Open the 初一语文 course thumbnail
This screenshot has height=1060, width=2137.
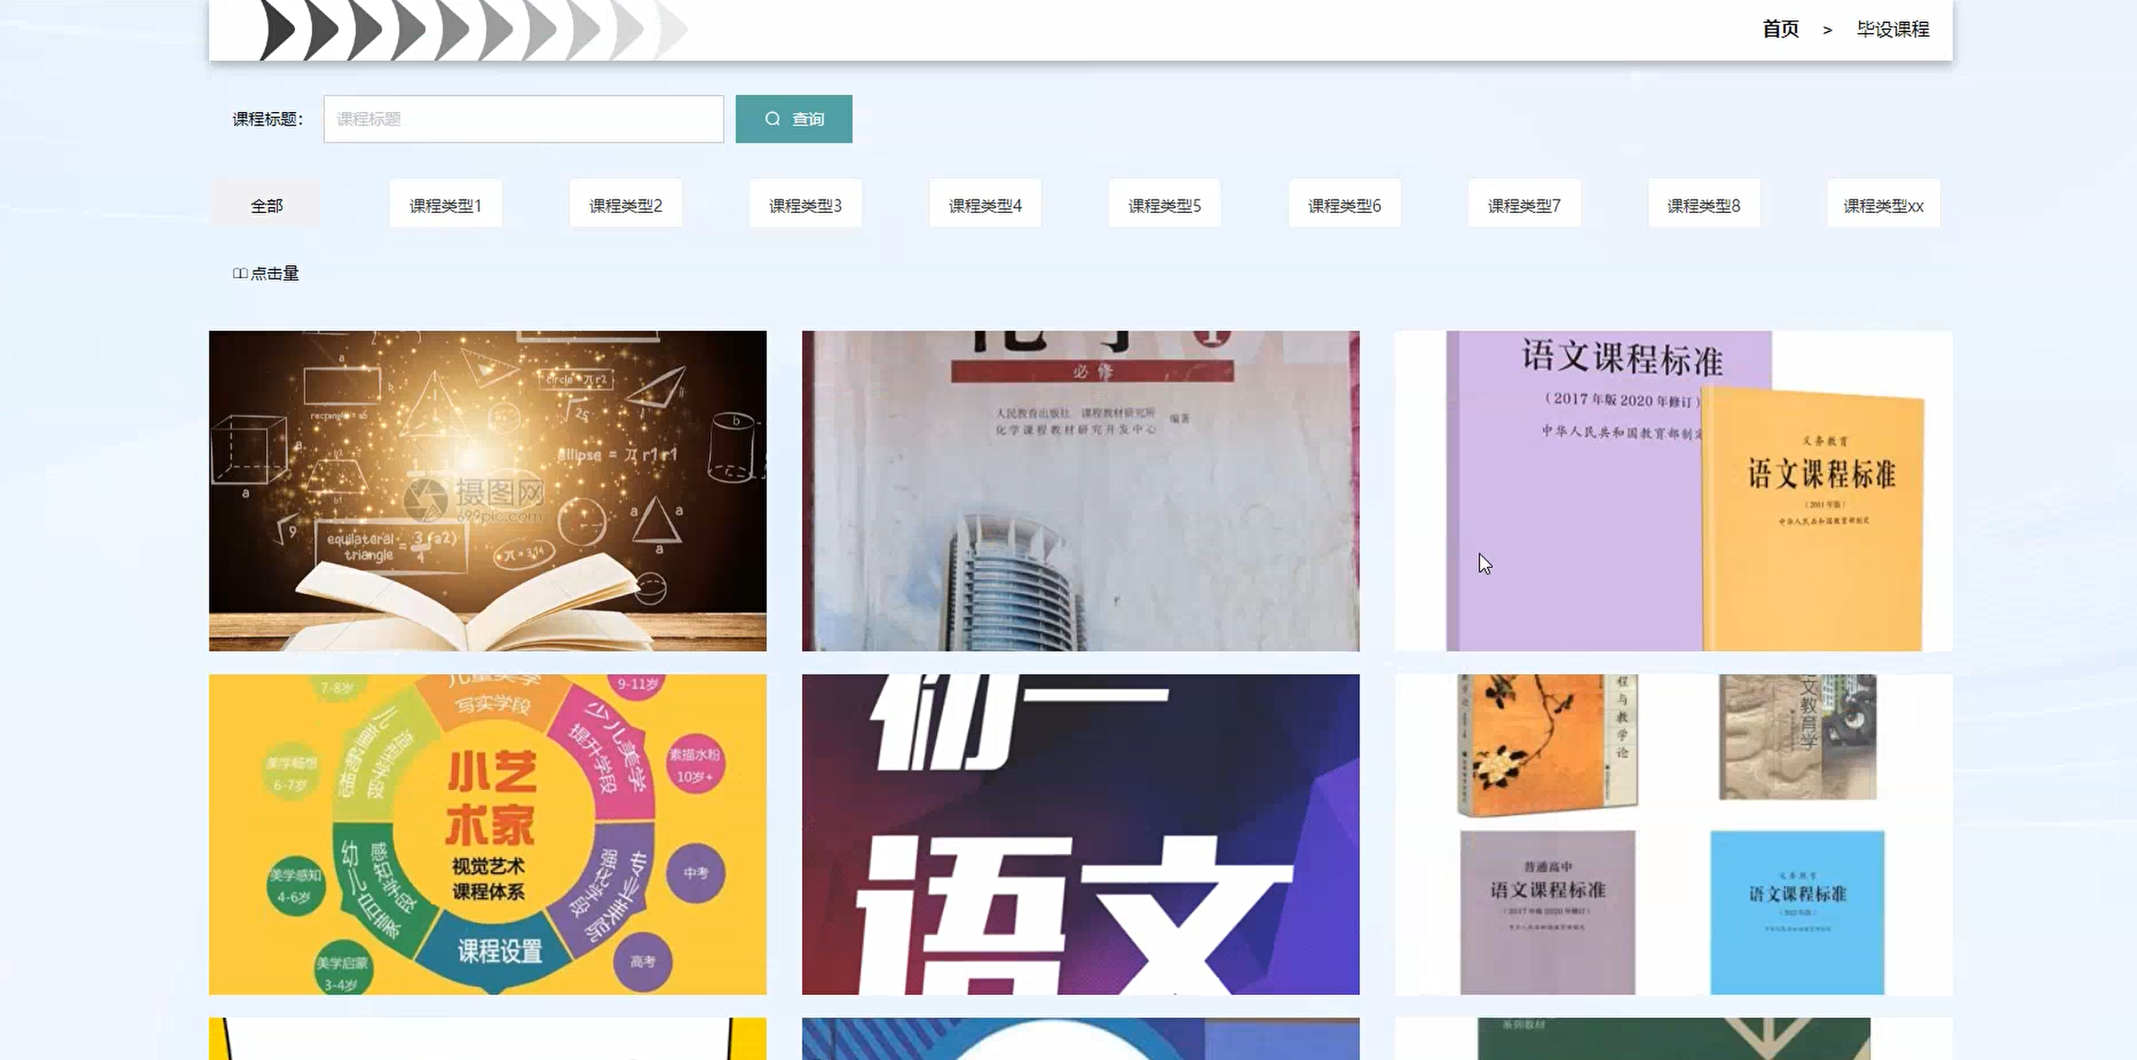[x=1080, y=835]
